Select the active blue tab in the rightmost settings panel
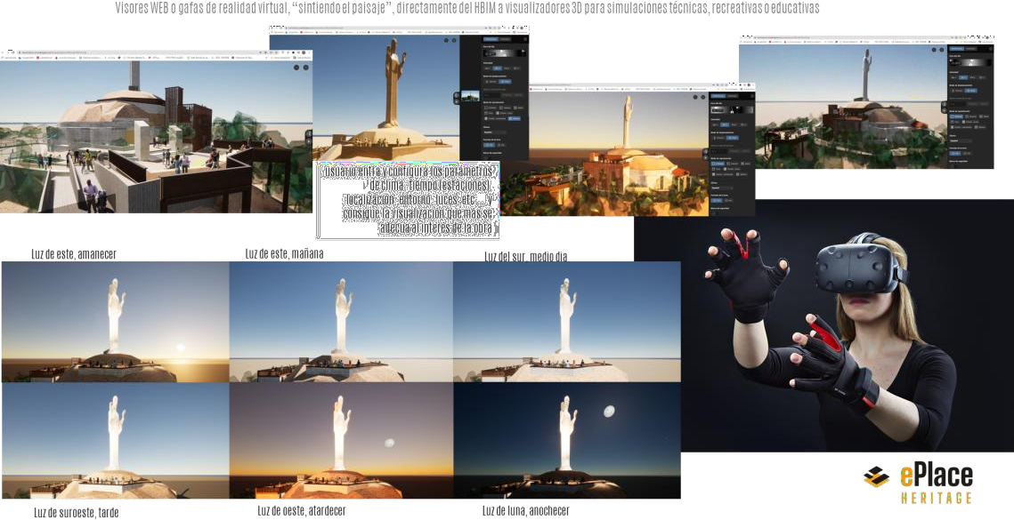The width and height of the screenshot is (1014, 520). coord(958,49)
